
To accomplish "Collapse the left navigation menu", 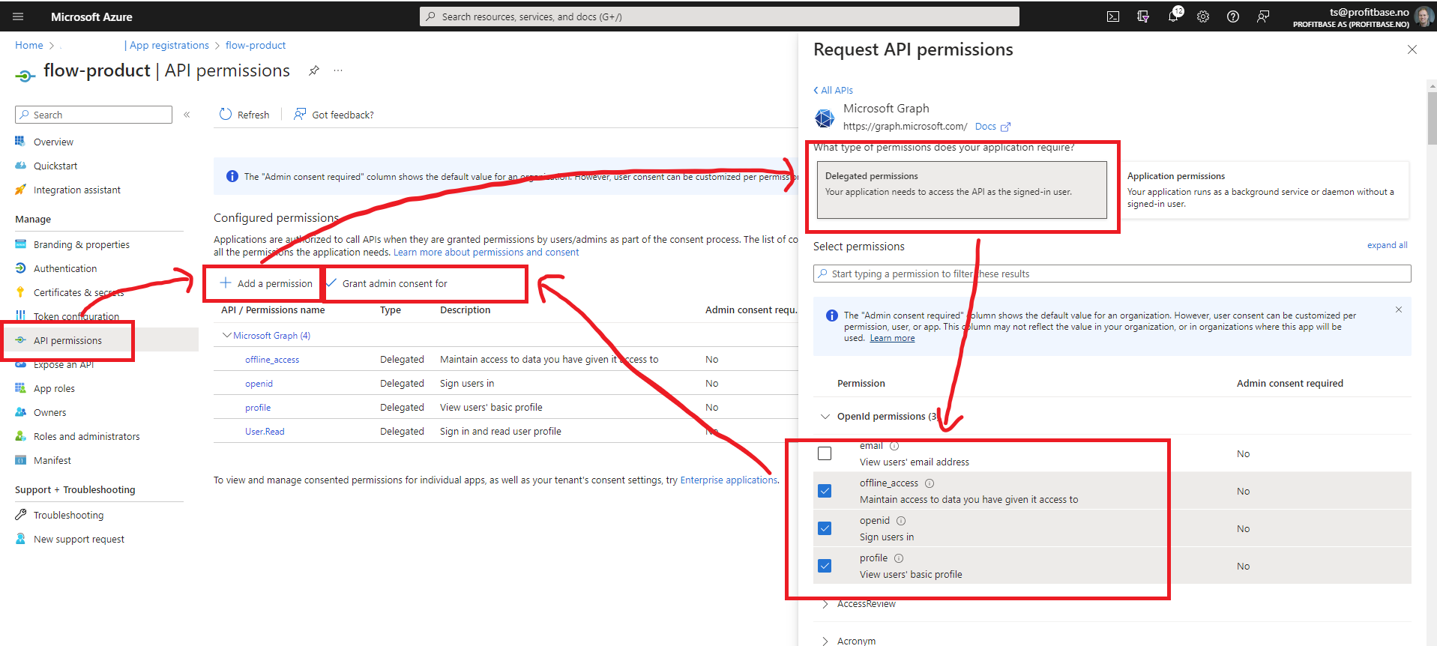I will [x=187, y=115].
